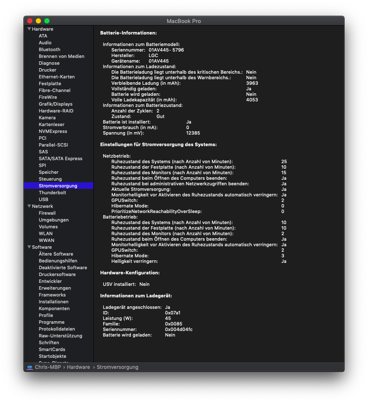368x403 pixels.
Task: Click the battery serial number 01AV445- 5796
Action: click(x=166, y=50)
